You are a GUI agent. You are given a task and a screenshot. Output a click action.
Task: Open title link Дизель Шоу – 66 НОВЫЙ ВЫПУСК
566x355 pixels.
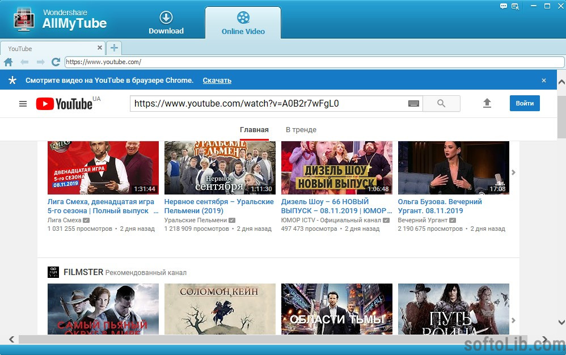[336, 206]
